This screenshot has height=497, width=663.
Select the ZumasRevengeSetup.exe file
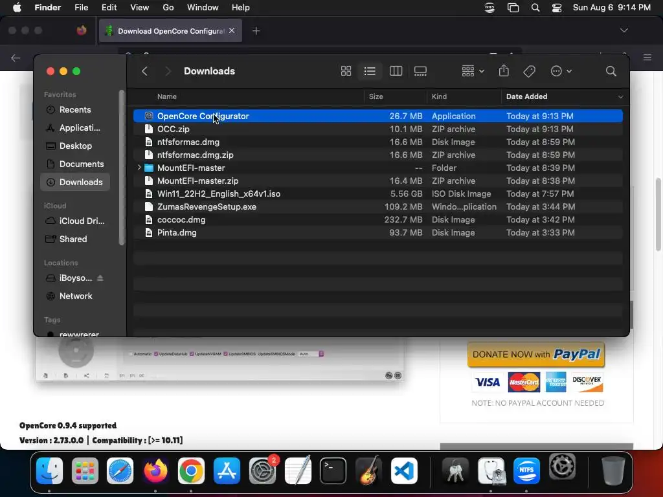click(377, 206)
